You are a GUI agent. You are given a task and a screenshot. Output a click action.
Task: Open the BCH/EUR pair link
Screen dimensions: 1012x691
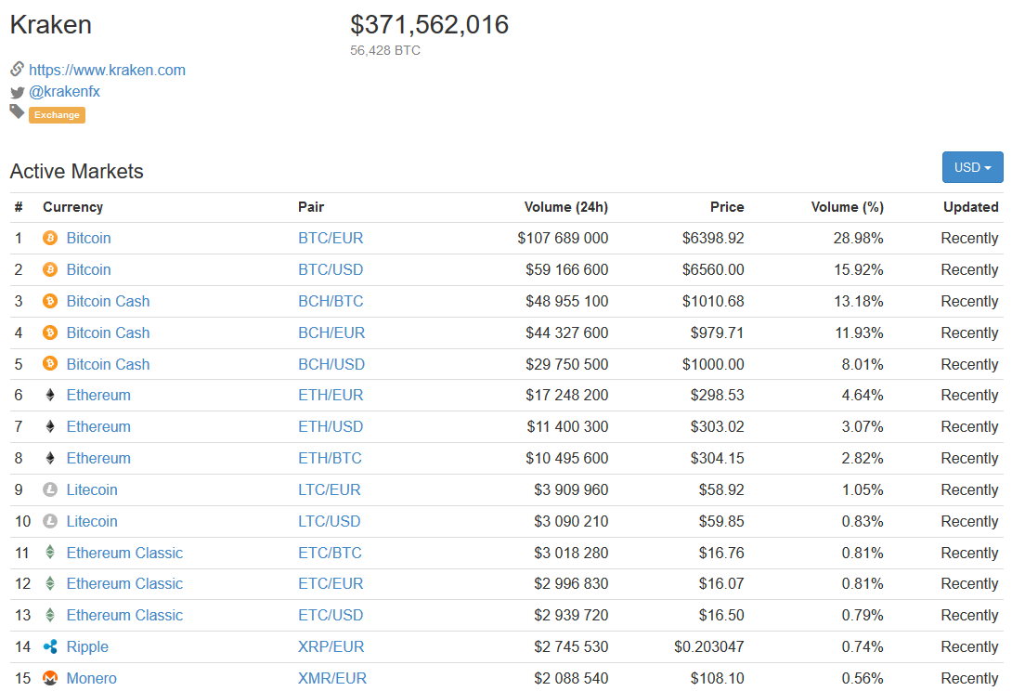pyautogui.click(x=331, y=332)
